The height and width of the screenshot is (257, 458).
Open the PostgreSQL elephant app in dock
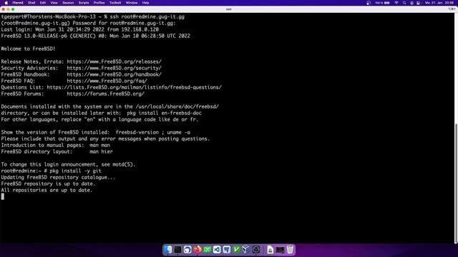click(x=227, y=250)
